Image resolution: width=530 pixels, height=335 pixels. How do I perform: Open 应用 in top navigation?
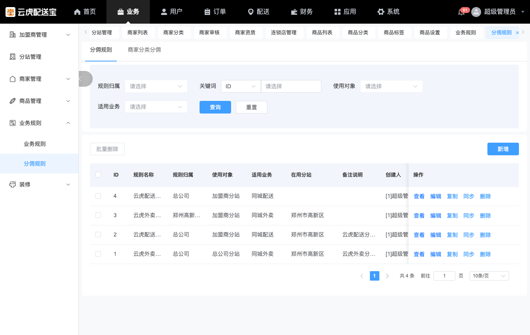pyautogui.click(x=345, y=12)
